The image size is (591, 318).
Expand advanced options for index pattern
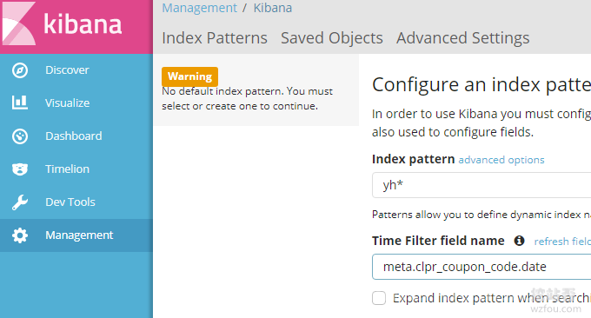coord(501,160)
